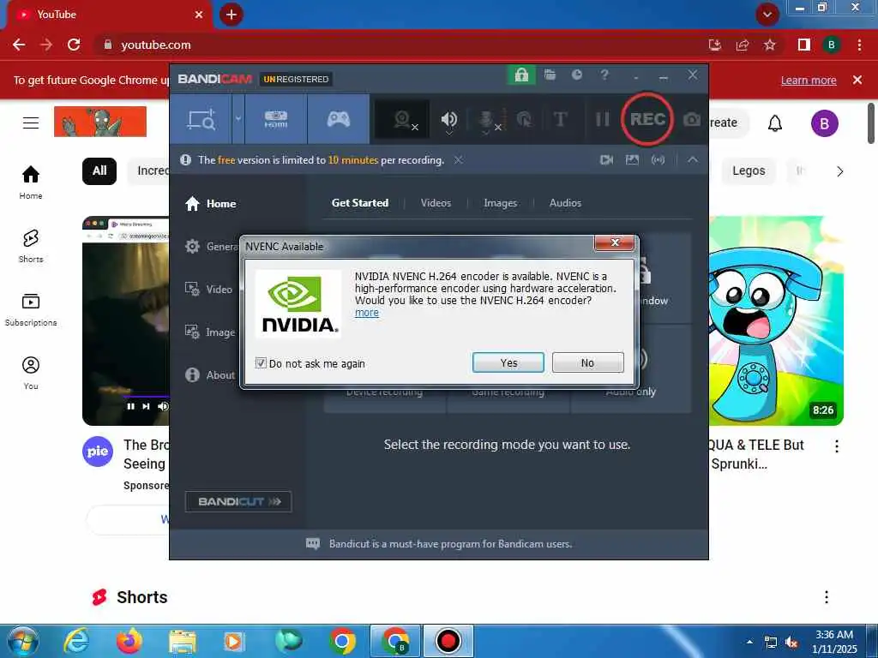This screenshot has width=878, height=658.
Task: Open options menu for AQUA & TELE video
Action: click(836, 446)
